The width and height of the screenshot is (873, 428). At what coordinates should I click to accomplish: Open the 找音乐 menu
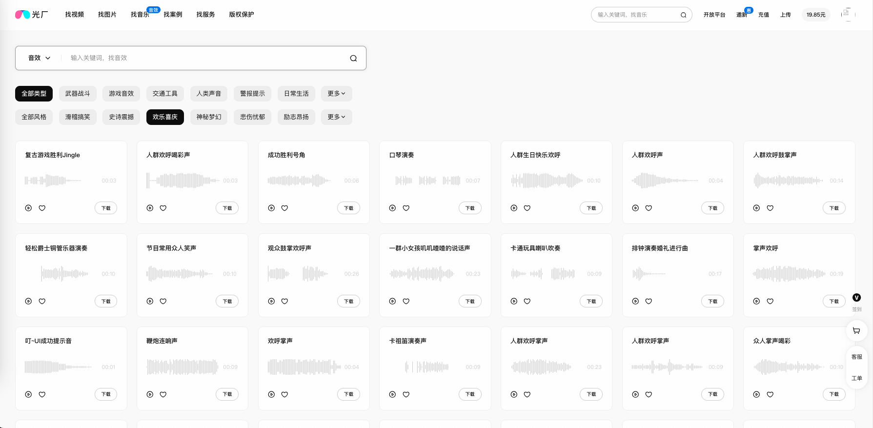click(x=140, y=15)
